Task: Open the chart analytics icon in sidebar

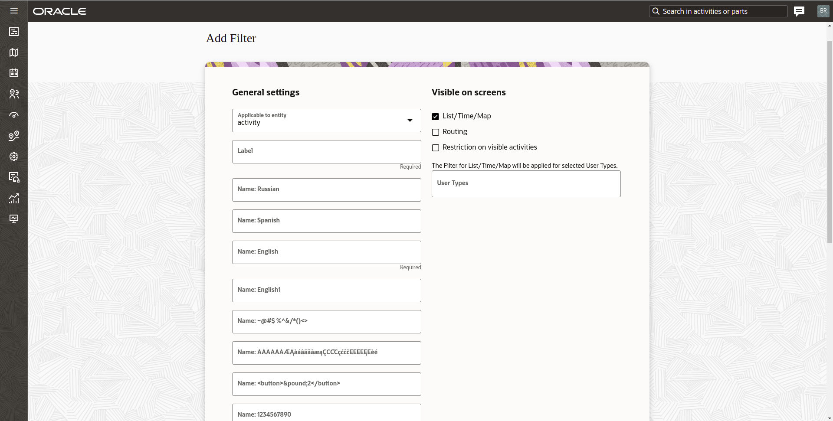Action: tap(14, 198)
